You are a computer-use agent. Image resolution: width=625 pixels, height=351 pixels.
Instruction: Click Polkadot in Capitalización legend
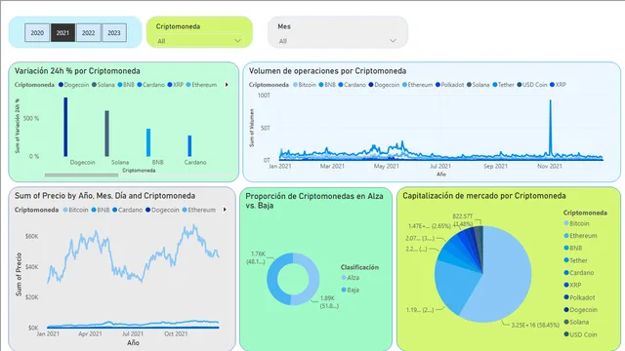(x=579, y=297)
